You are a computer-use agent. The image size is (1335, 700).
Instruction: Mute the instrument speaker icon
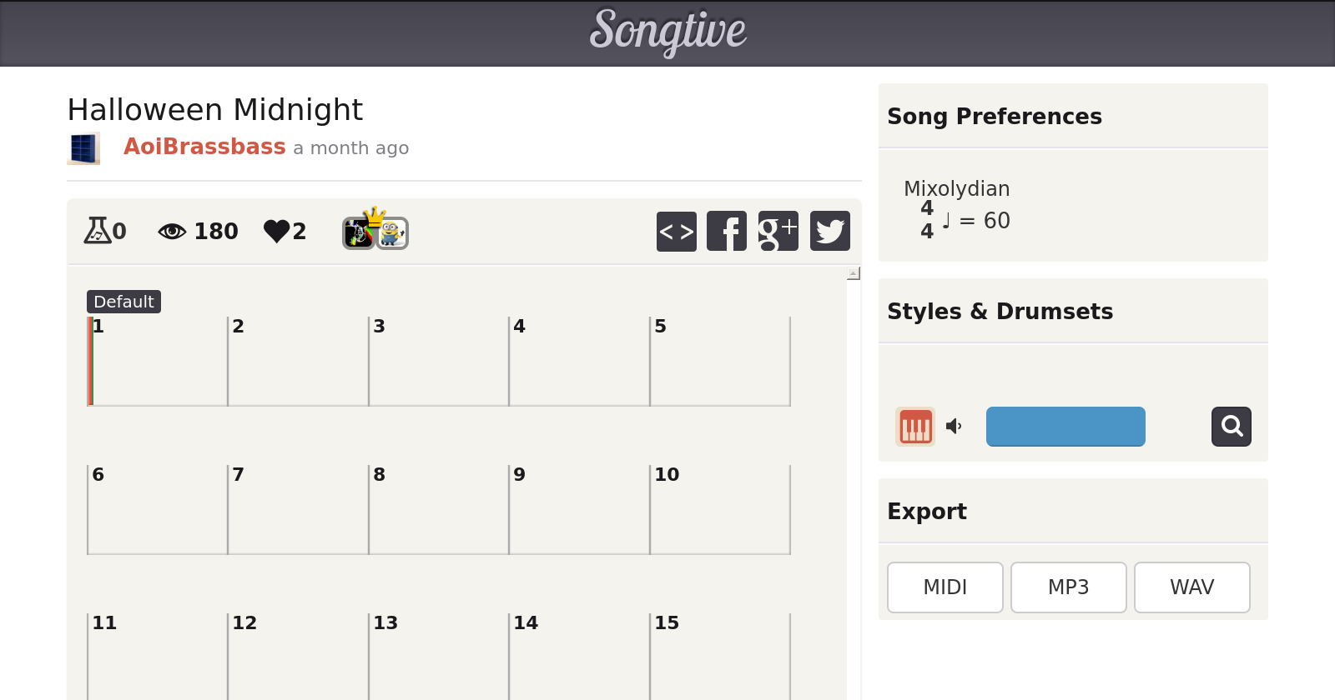tap(954, 427)
